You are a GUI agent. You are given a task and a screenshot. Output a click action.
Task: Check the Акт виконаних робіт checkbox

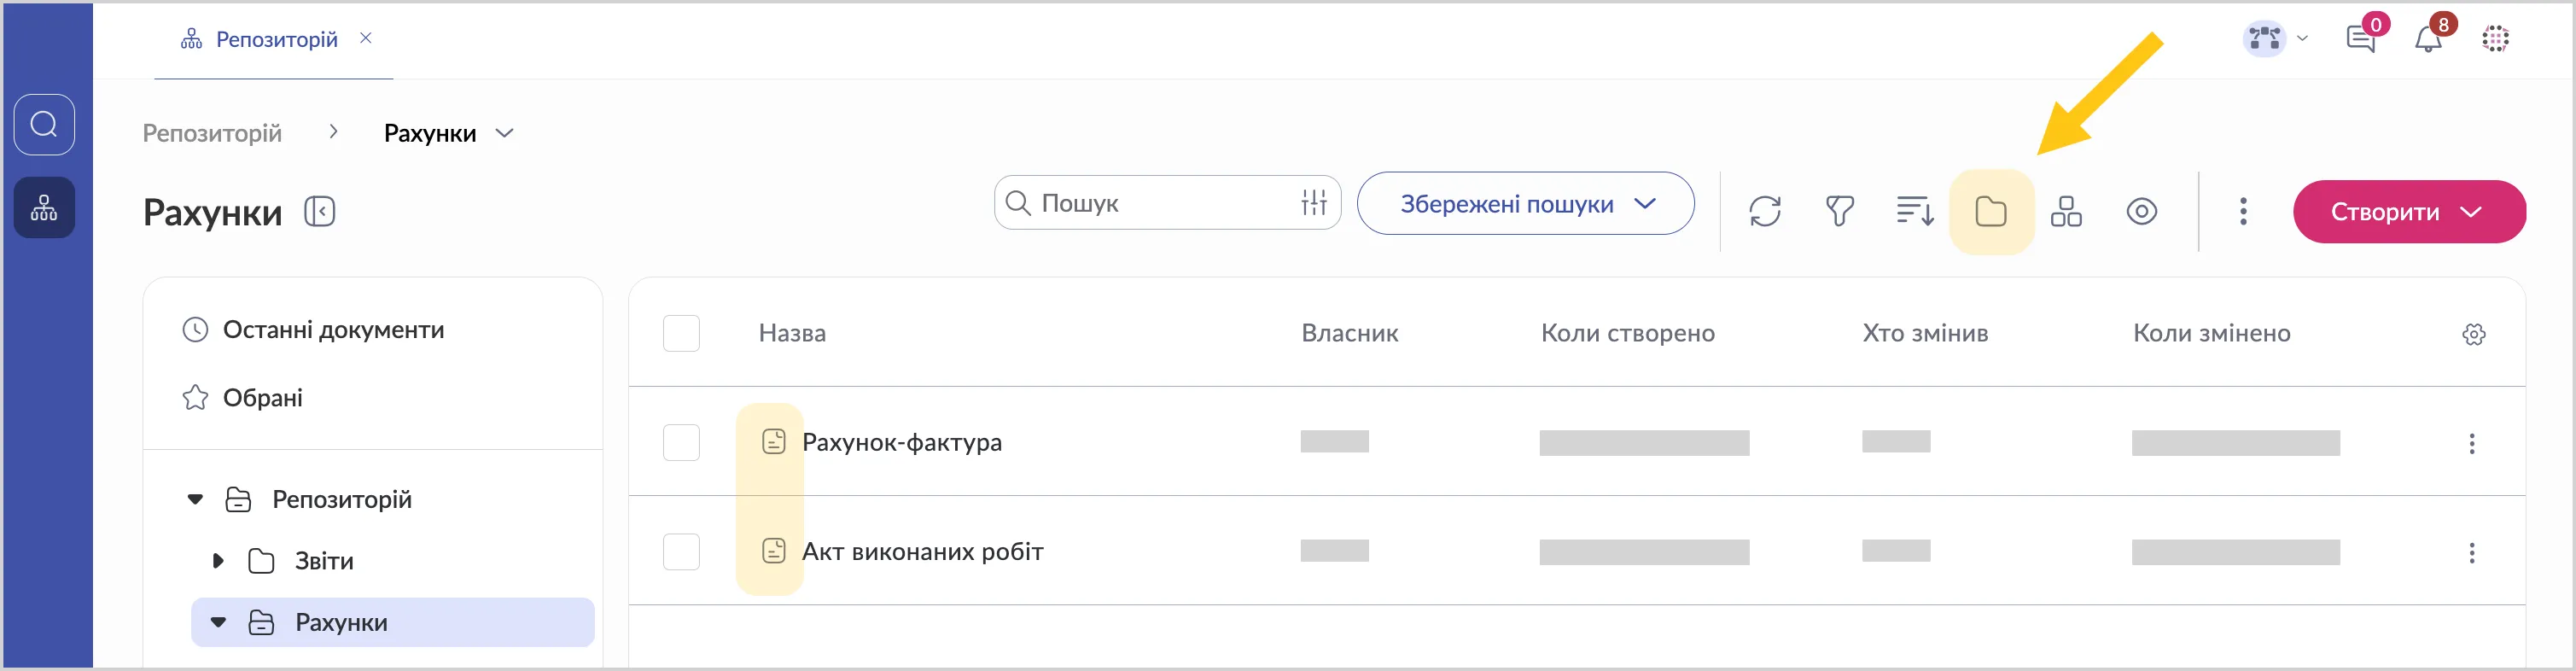coord(681,552)
